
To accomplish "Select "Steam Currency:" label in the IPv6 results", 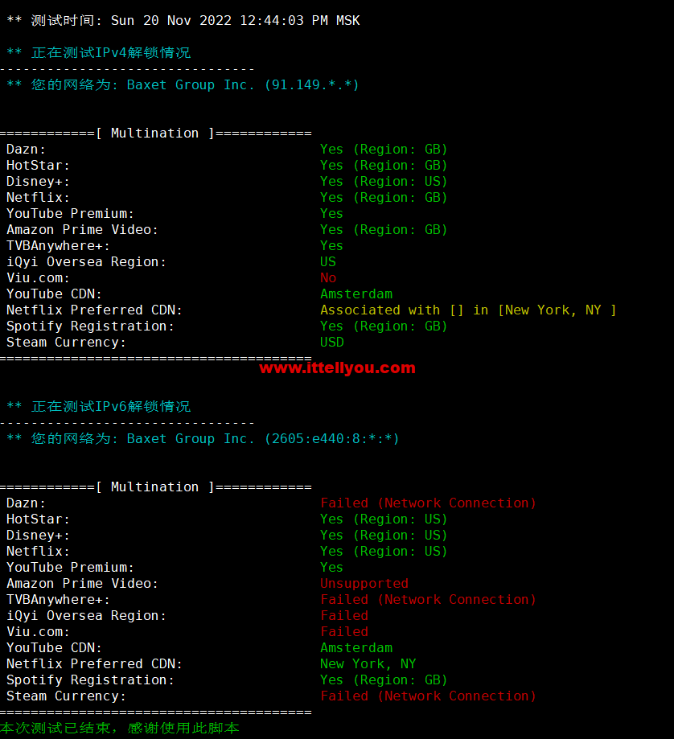I will point(66,696).
